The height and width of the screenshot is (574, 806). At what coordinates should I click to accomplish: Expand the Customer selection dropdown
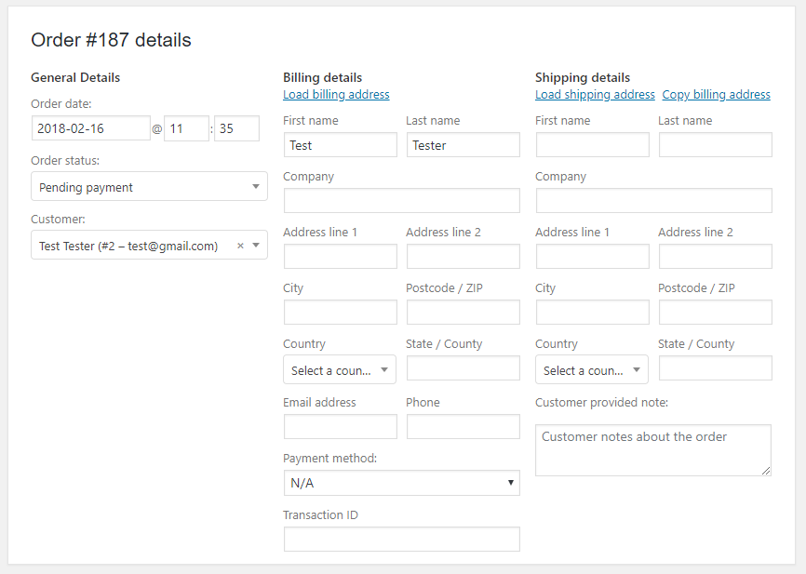256,246
